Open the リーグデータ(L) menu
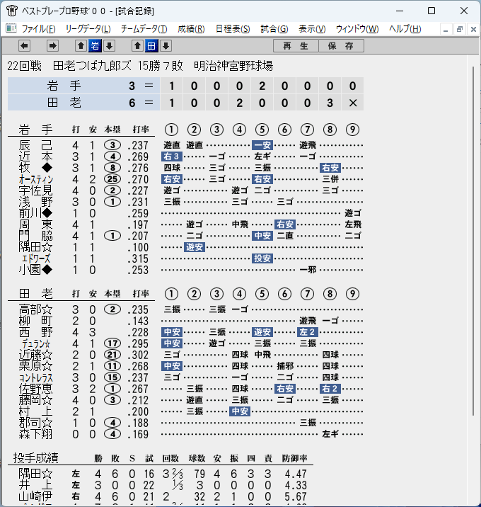 pyautogui.click(x=88, y=29)
